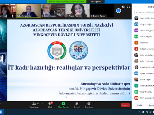Click the AA avatar of Almaz Aliyeva
Image resolution: width=154 pixels, height=115 pixels.
[x=136, y=37]
